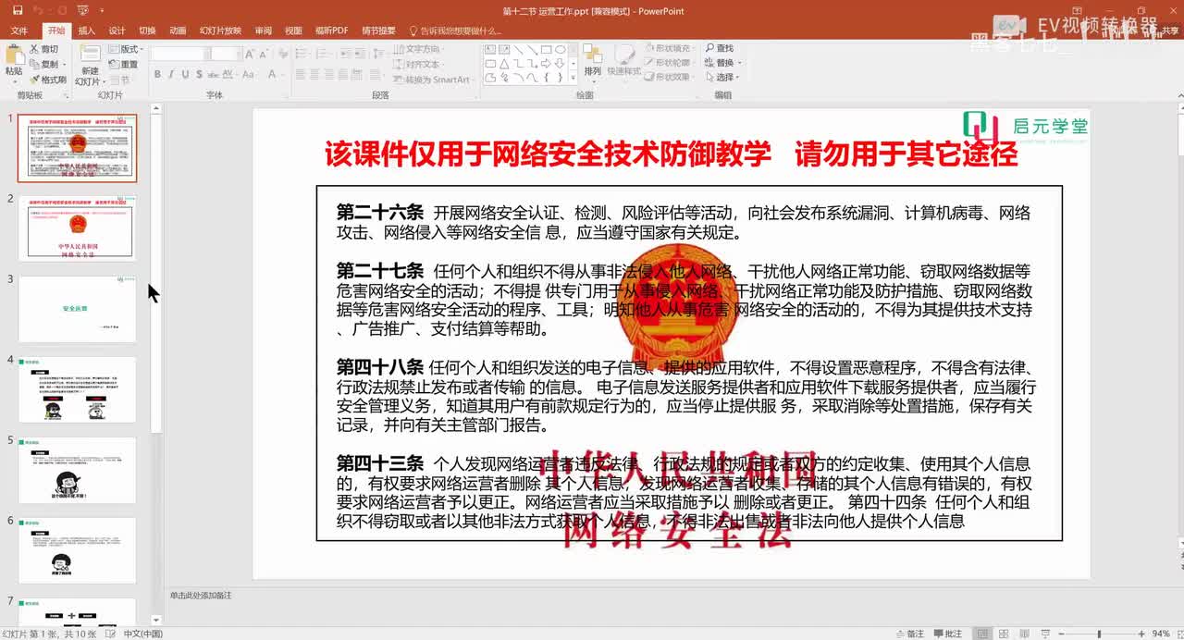Click the 复制 copy button
This screenshot has height=640, width=1184.
44,64
